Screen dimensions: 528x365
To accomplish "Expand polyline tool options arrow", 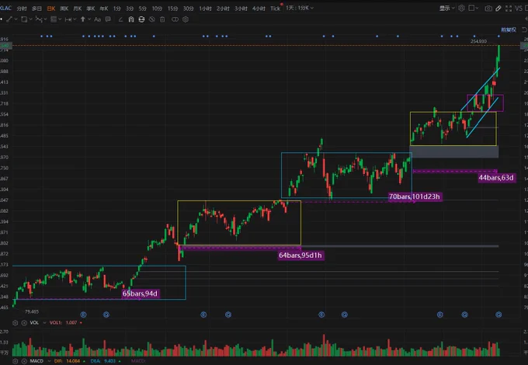I will (x=46, y=19).
